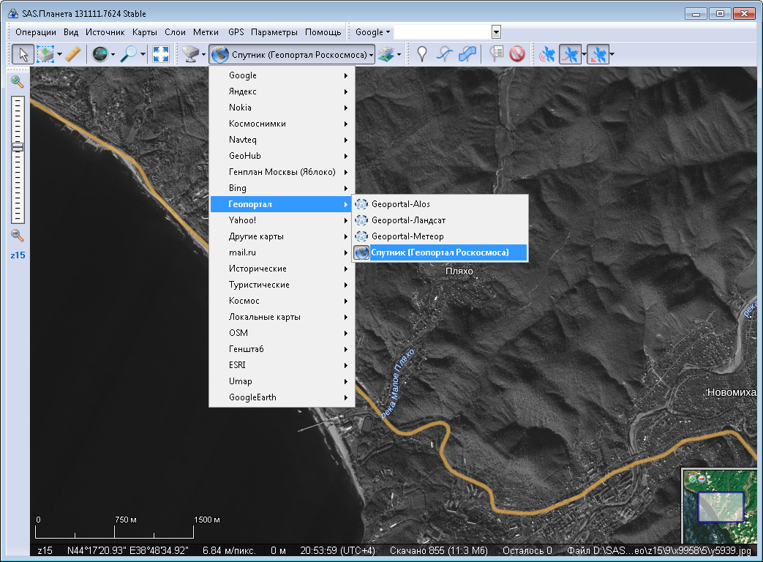Open the GPS menu

[236, 32]
